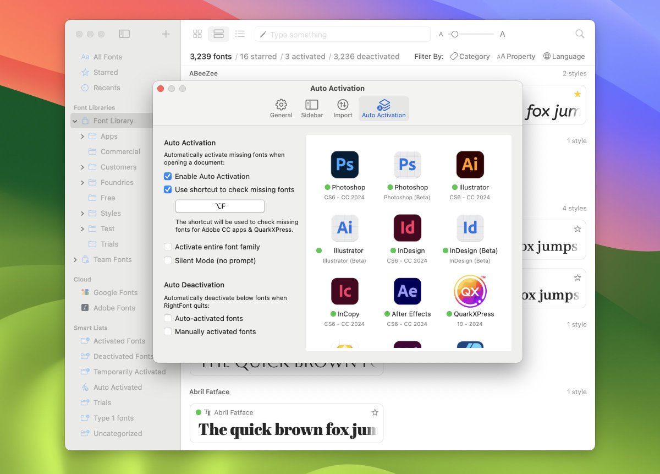Click the large A size icon
This screenshot has width=660, height=474.
click(502, 34)
